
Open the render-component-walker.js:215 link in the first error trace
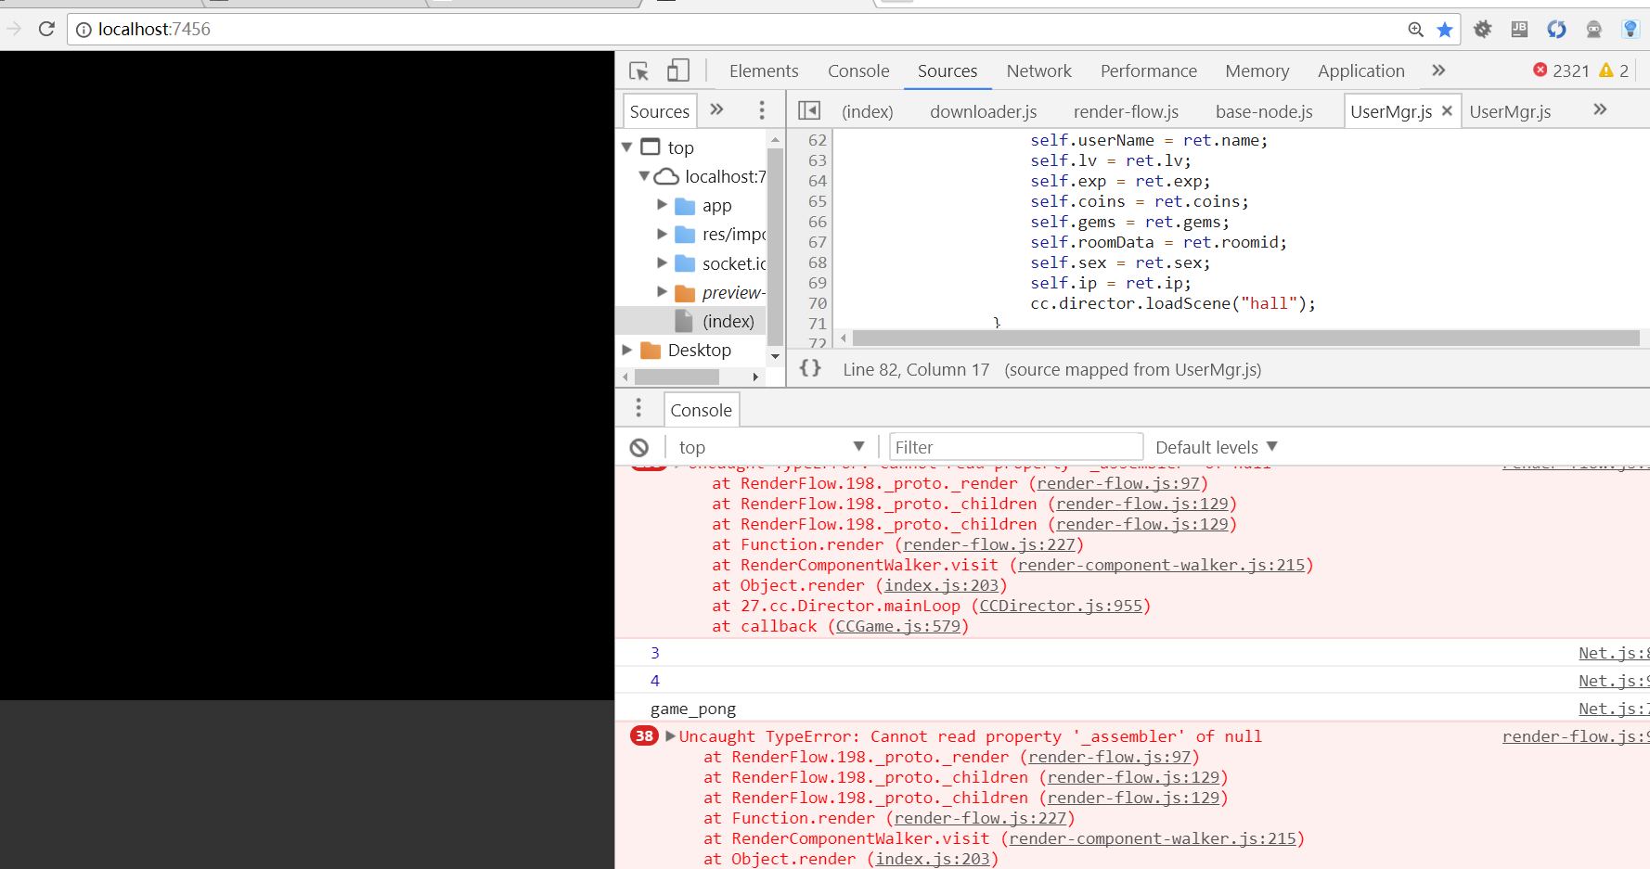[1161, 565]
